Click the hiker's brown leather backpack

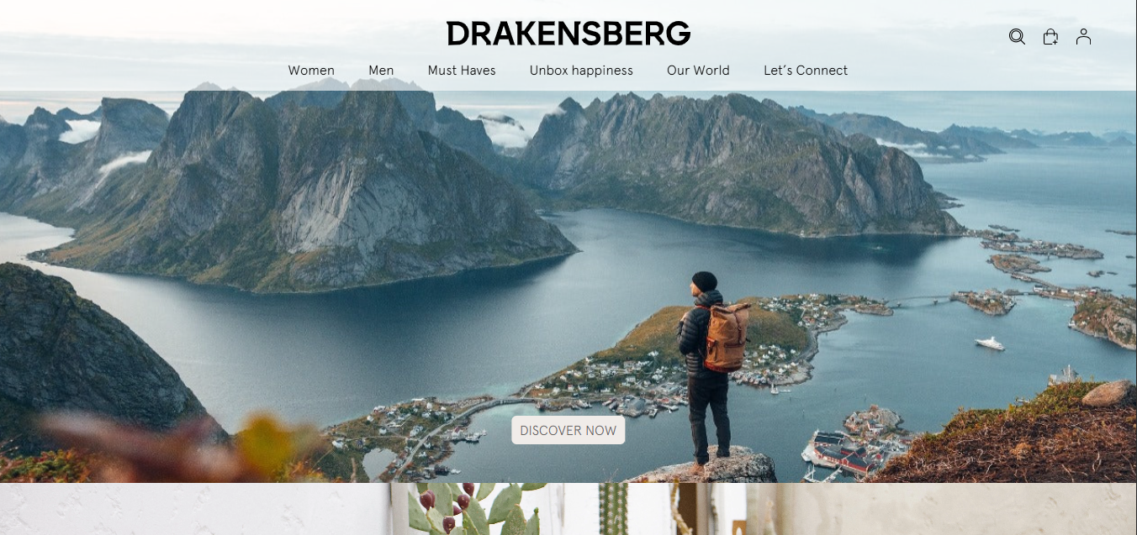pyautogui.click(x=726, y=337)
